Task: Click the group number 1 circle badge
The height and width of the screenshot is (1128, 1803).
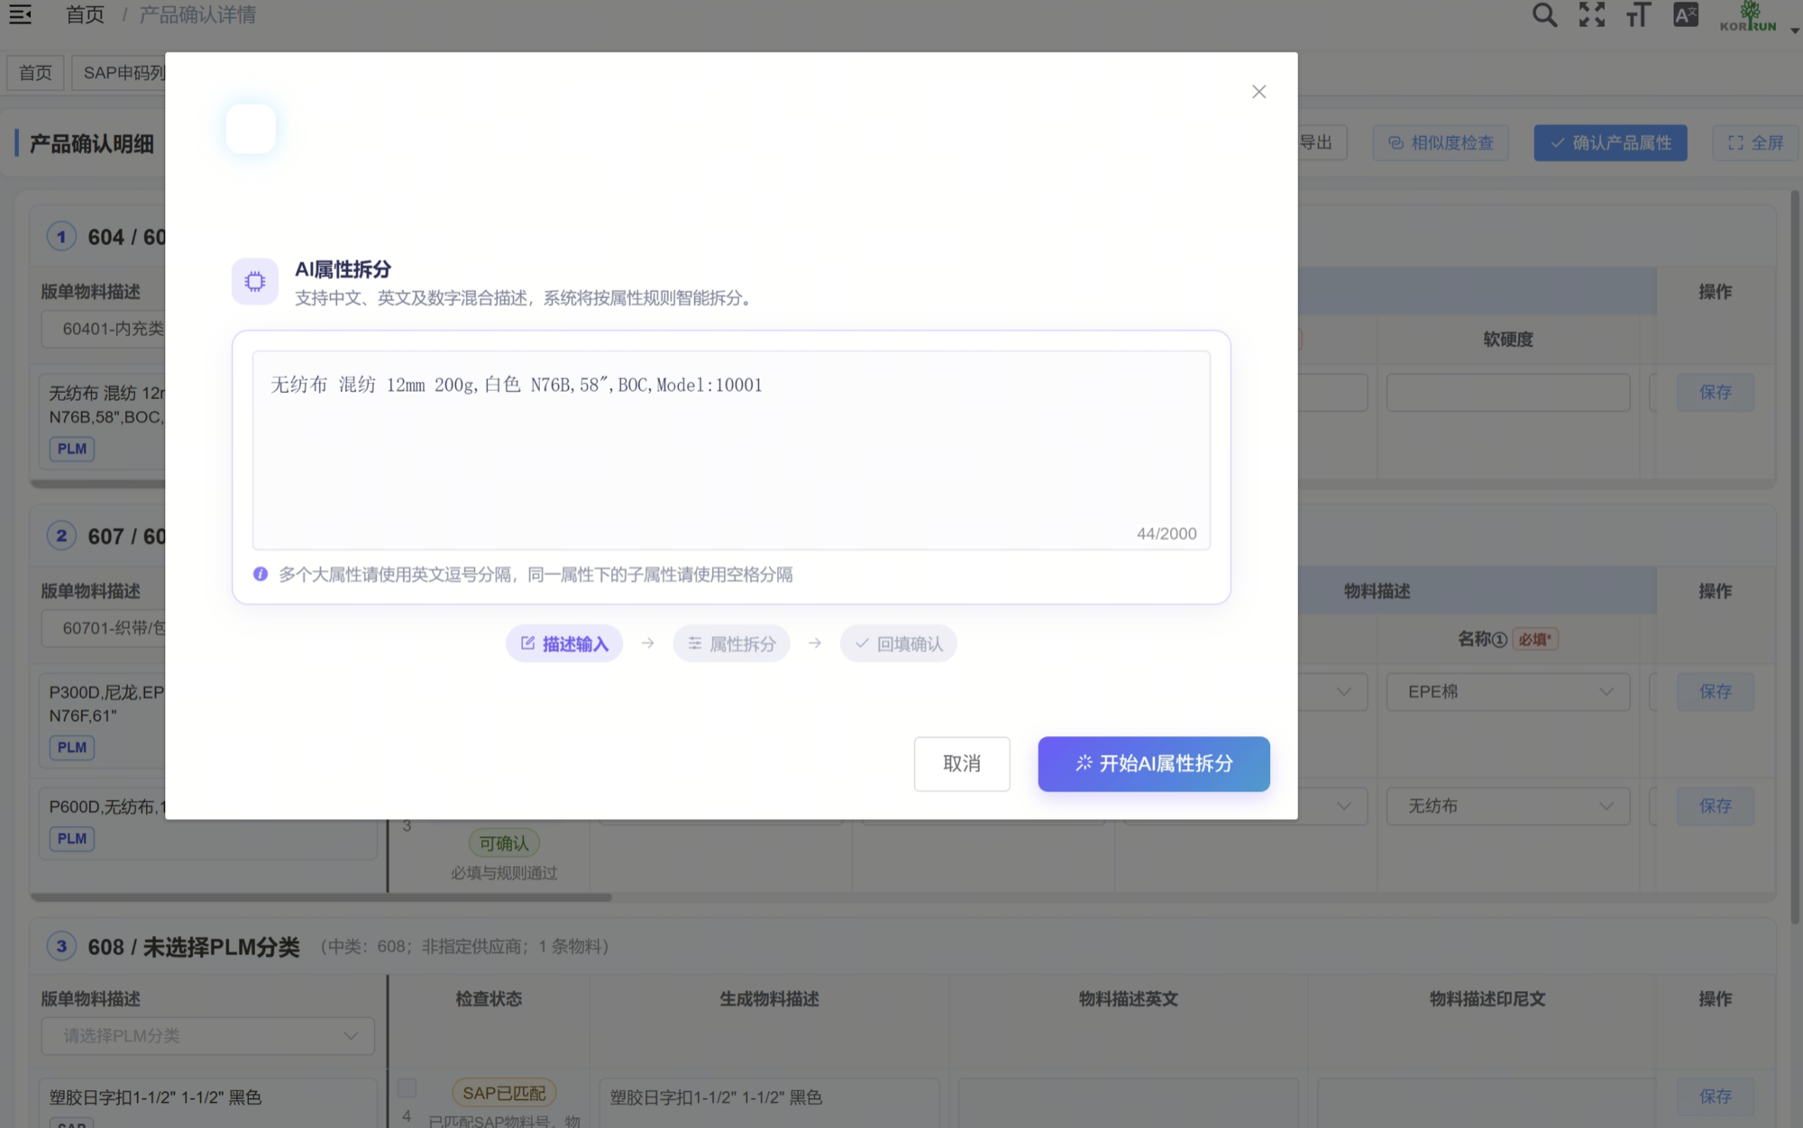Action: point(61,237)
